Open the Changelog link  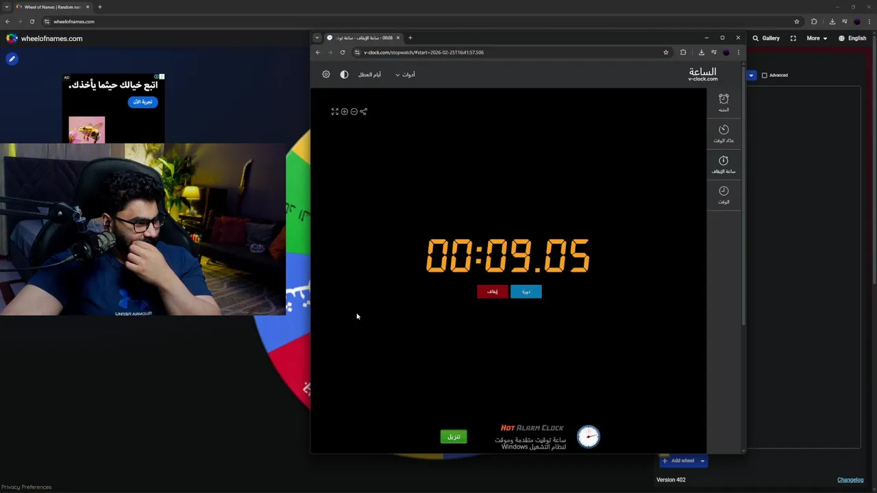click(x=850, y=480)
